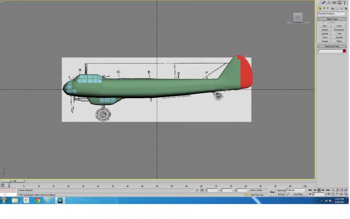Open the Hierarchy command panel tab
The height and width of the screenshot is (219, 350).
tap(329, 3)
